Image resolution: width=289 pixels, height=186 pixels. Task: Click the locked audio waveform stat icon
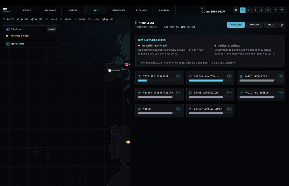tap(75, 19)
